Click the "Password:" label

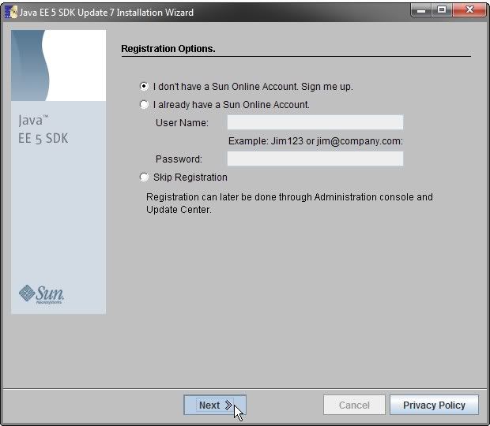(x=179, y=159)
